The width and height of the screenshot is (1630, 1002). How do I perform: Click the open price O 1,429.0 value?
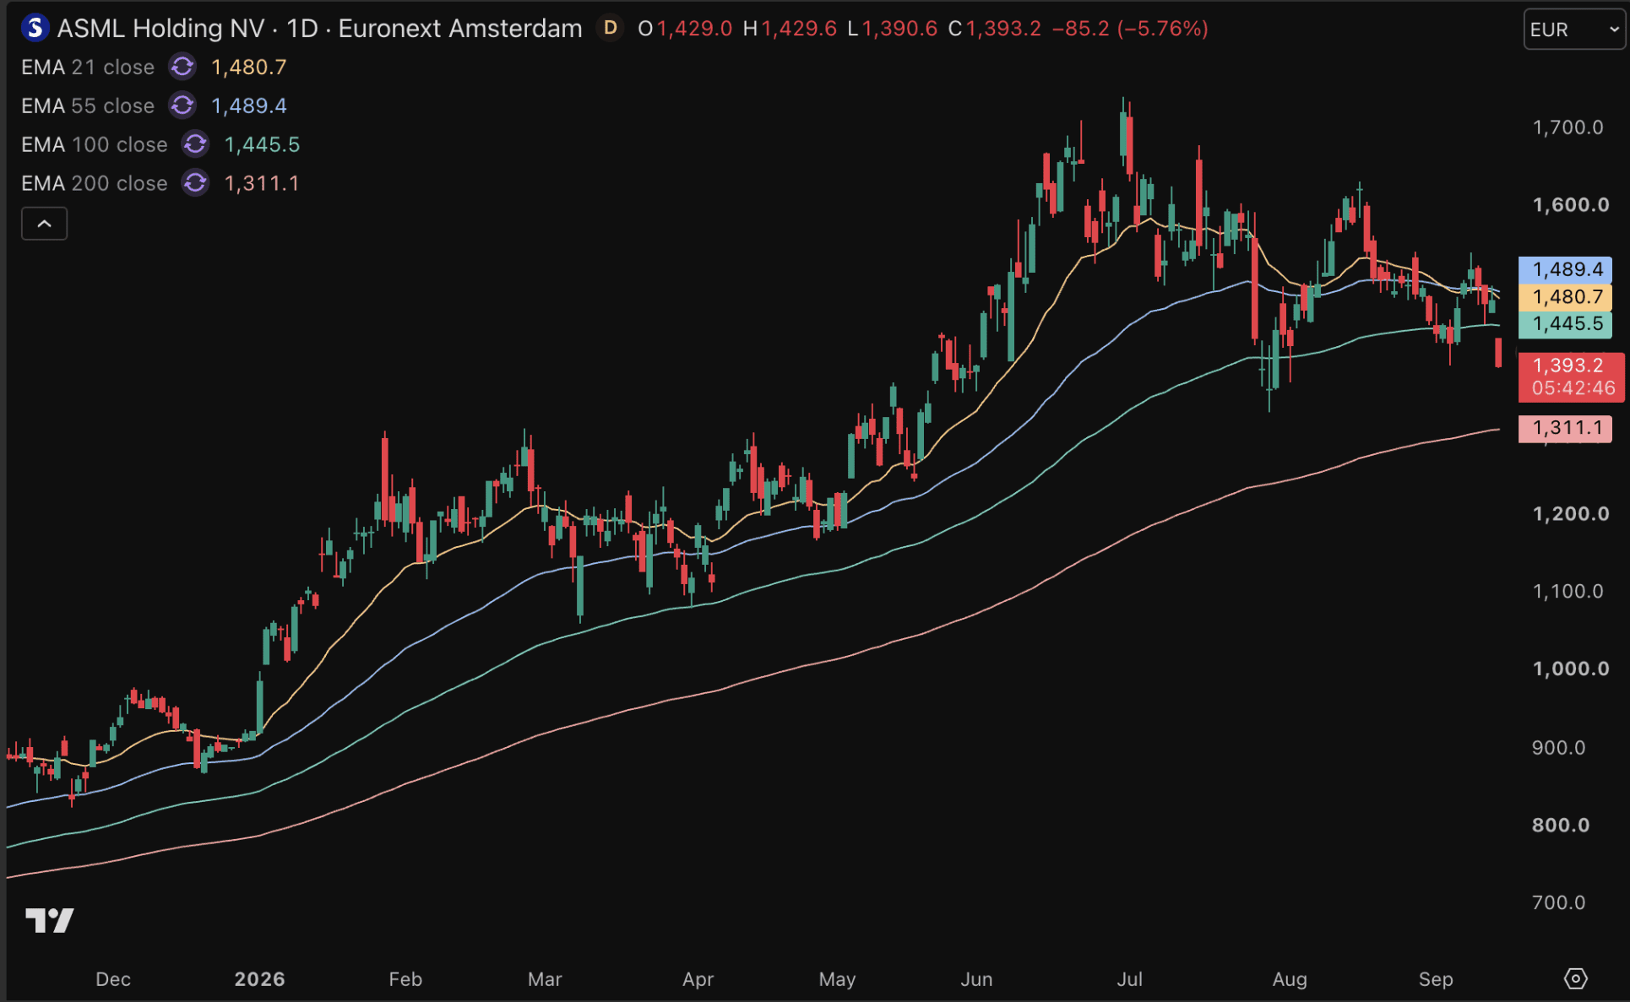click(685, 29)
